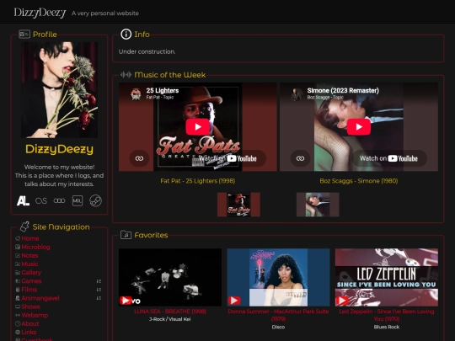Open the 25 Lighters video title link
The width and height of the screenshot is (455, 341).
pos(163,90)
